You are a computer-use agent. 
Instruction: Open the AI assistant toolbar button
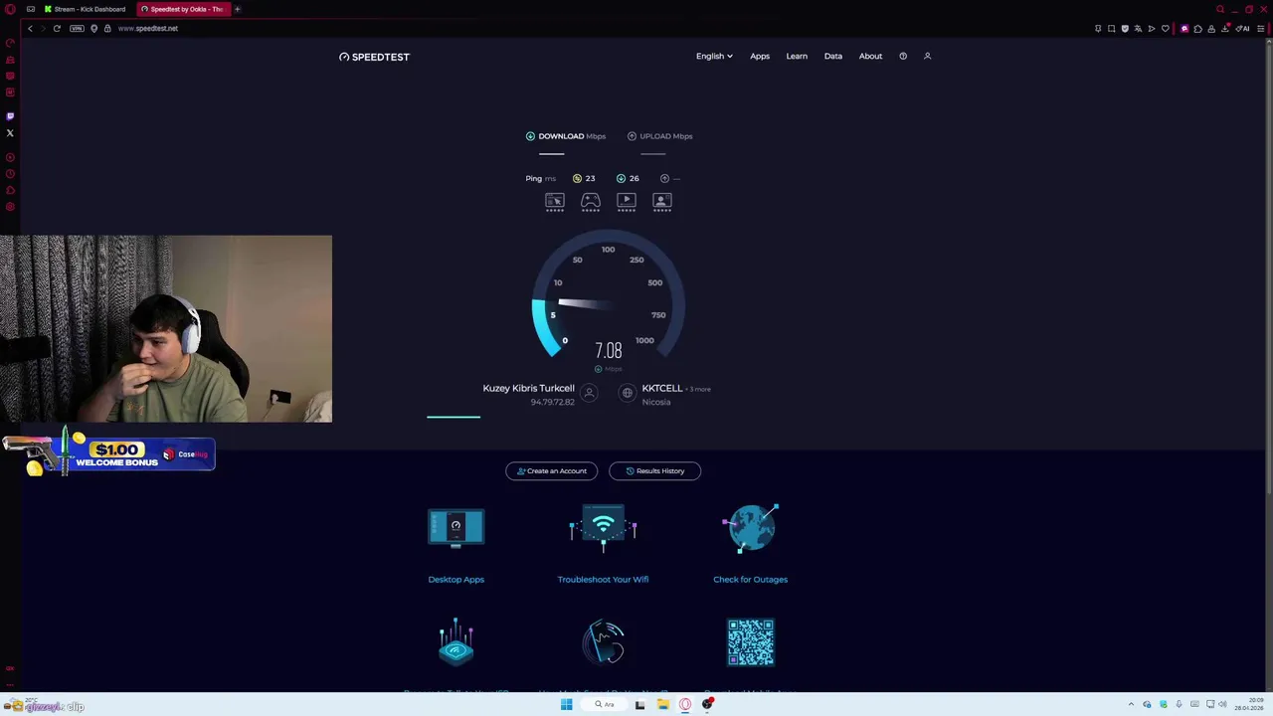coord(1243,28)
